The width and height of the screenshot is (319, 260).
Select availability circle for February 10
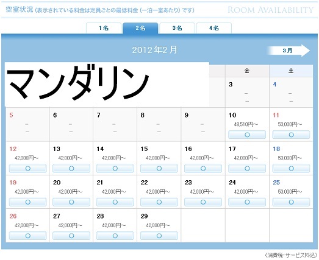coord(247,135)
